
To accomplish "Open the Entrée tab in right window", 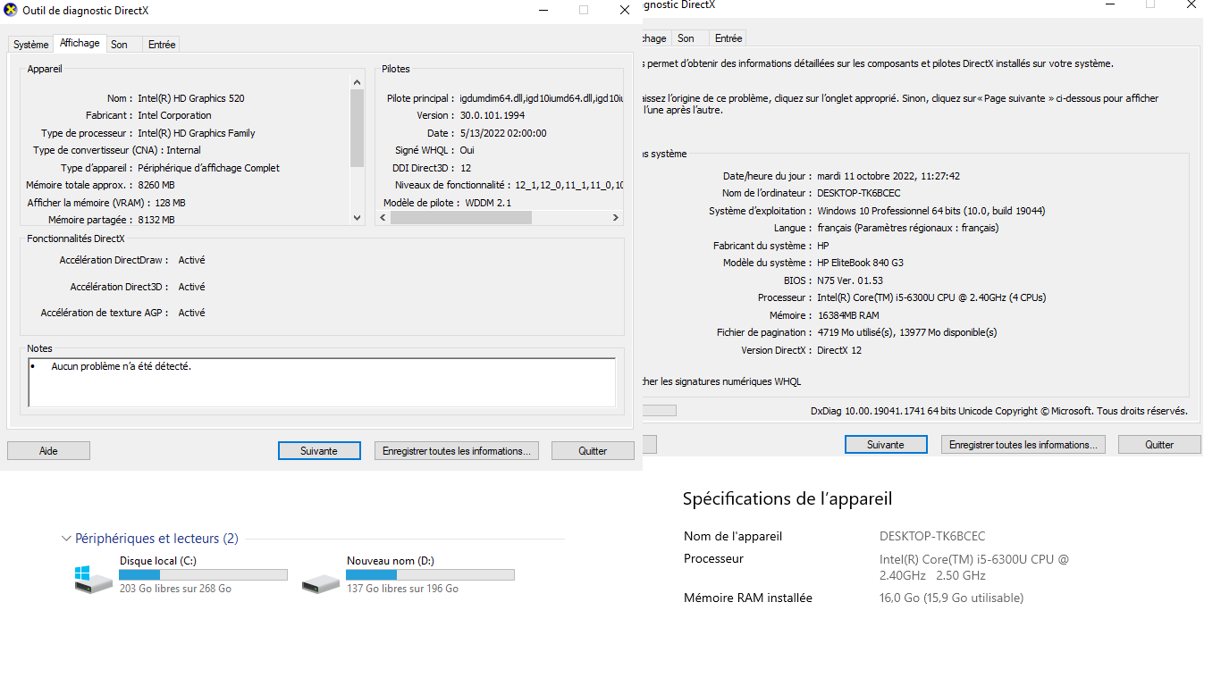I will coord(728,38).
